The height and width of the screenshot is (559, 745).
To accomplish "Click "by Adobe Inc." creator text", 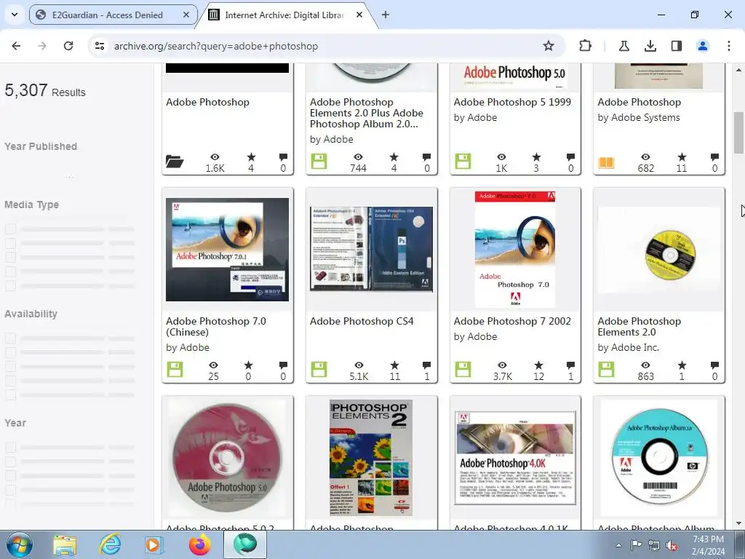I will click(628, 348).
